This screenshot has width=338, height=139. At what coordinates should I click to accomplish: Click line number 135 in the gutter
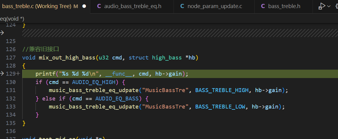(x=11, y=123)
